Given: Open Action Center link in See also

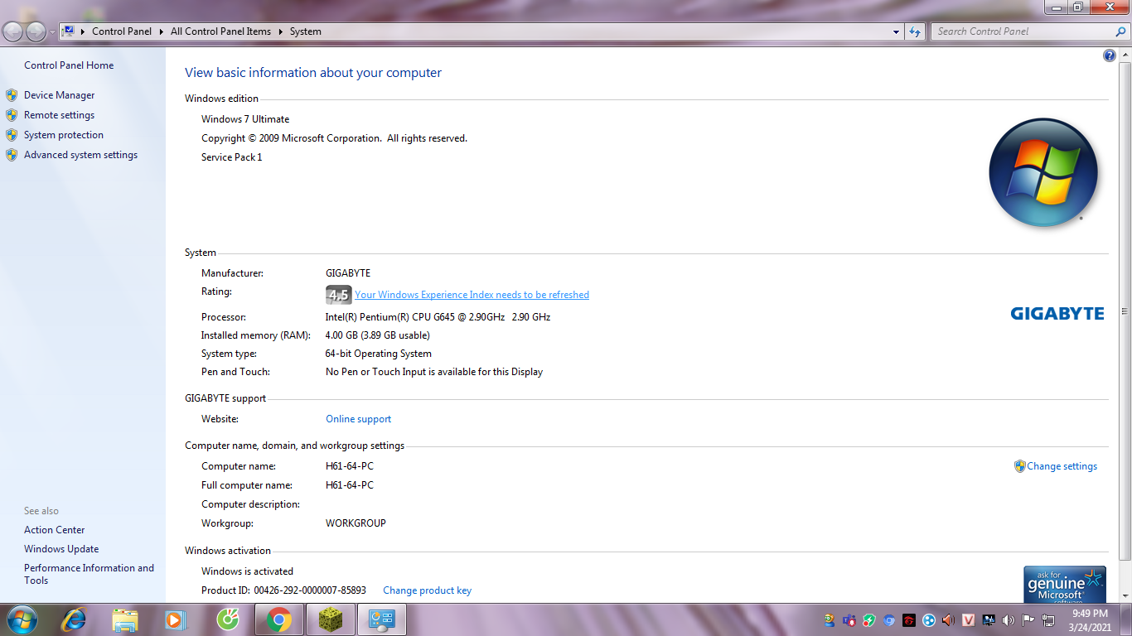Looking at the screenshot, I should [54, 530].
